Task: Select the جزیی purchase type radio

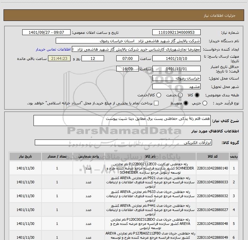Action: point(206,103)
